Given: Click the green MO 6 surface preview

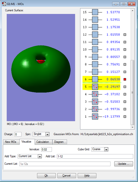Looking at the screenshot, I should coord(41,69).
